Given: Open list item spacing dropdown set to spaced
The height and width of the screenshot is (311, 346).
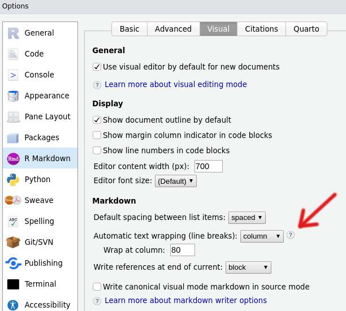Looking at the screenshot, I should 247,218.
